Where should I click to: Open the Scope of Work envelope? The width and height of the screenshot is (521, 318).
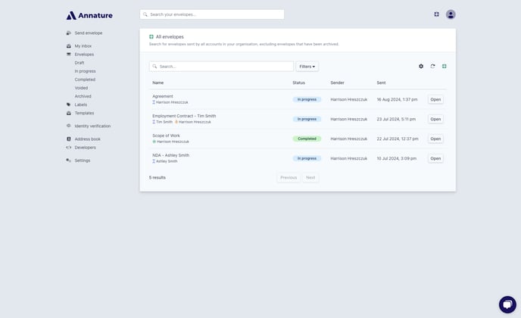coord(435,139)
